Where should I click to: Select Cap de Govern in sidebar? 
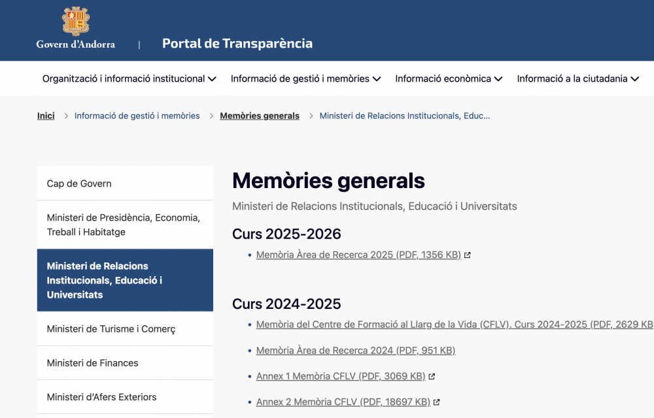[79, 184]
